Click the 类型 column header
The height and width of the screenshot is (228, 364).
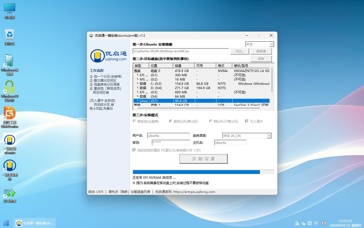[141, 66]
